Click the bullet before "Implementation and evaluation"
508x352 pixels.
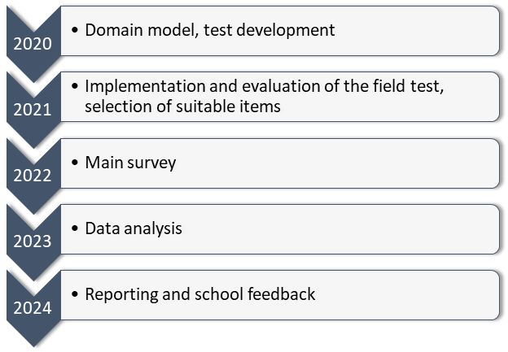point(76,86)
